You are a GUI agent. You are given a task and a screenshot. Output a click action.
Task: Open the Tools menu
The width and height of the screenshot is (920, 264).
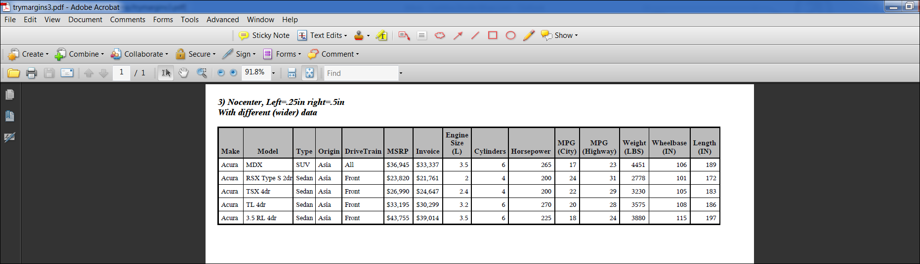click(x=190, y=20)
